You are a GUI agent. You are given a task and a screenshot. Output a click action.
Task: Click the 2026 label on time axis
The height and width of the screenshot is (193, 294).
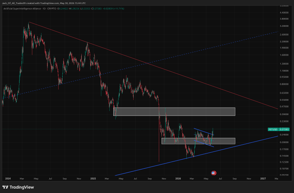point(178,179)
